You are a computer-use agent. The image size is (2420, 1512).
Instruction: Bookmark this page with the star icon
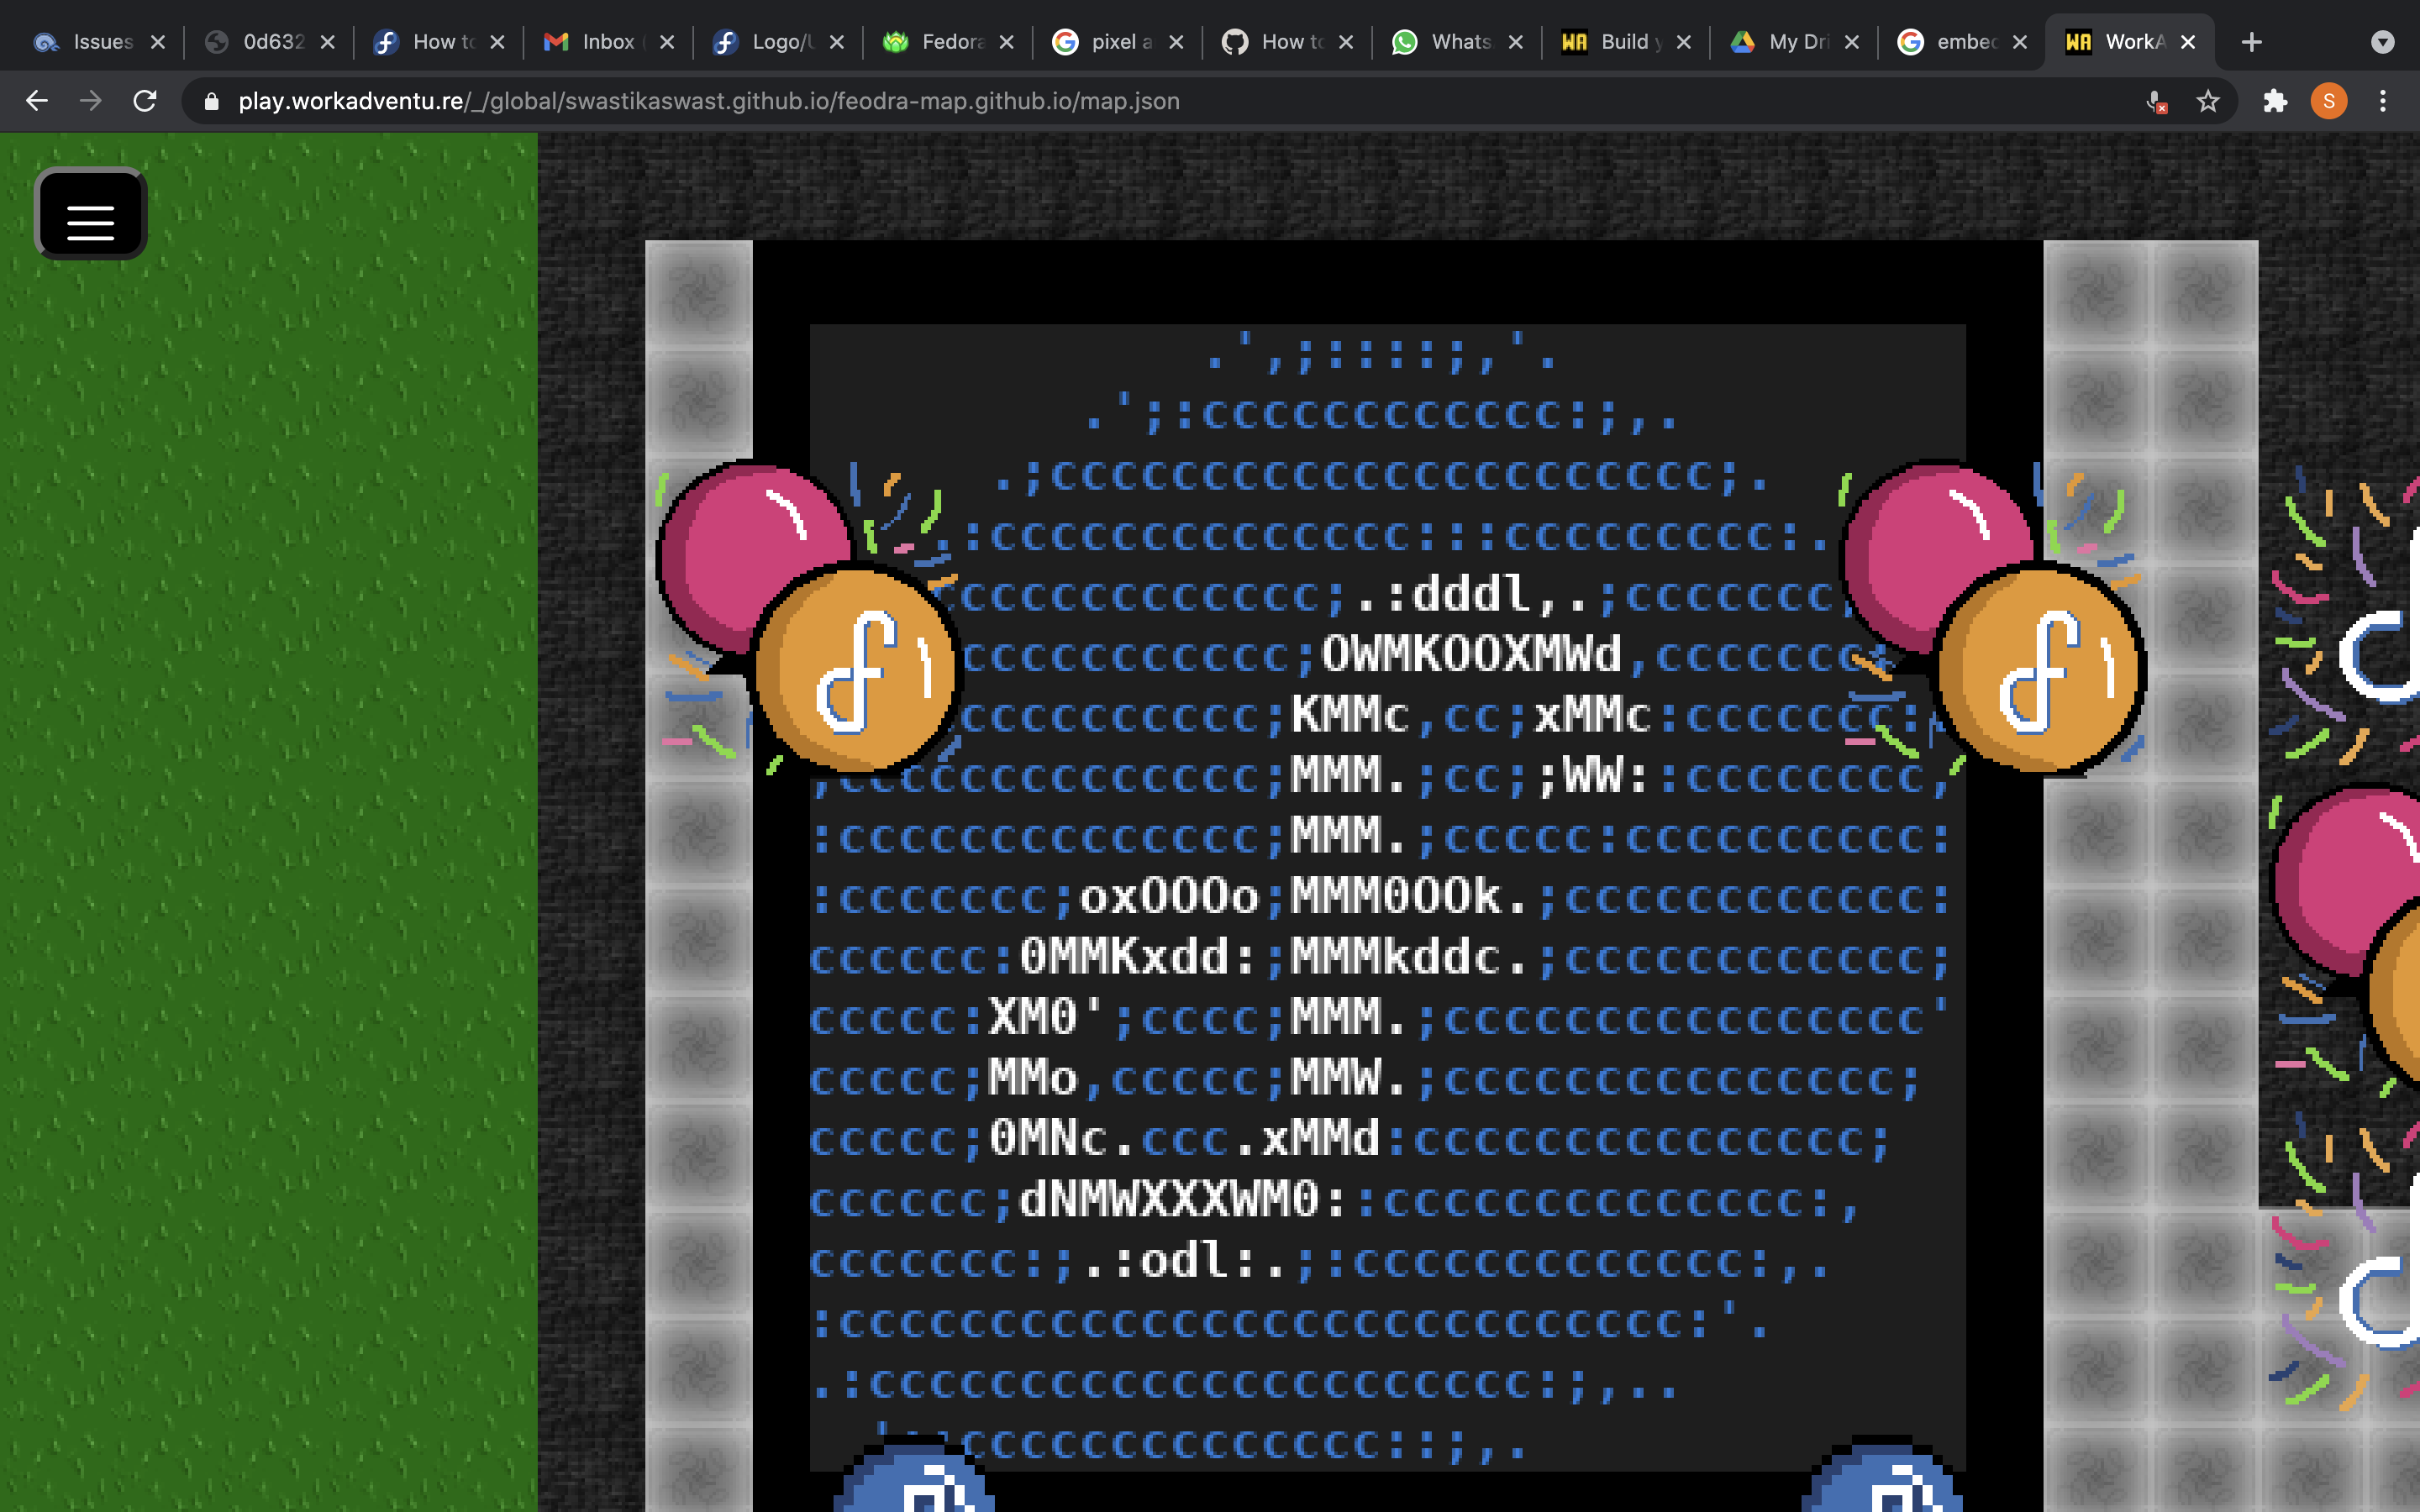(2208, 101)
